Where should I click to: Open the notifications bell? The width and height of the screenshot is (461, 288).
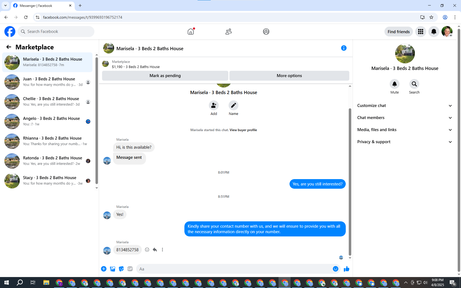click(x=434, y=32)
